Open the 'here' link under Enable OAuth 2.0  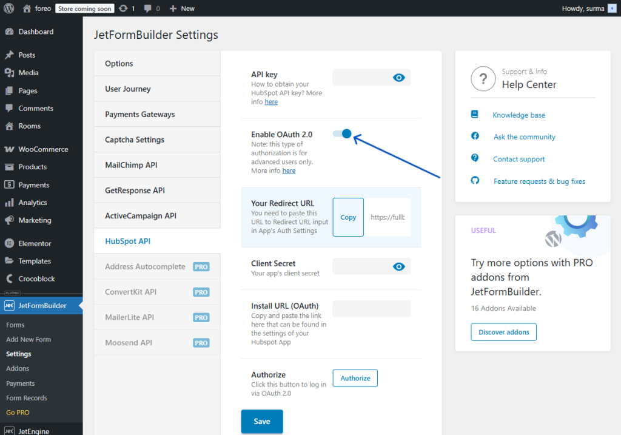(x=289, y=170)
